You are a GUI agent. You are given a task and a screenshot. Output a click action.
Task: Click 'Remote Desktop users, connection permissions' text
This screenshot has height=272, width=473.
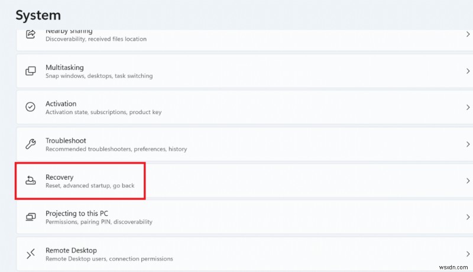pos(109,259)
